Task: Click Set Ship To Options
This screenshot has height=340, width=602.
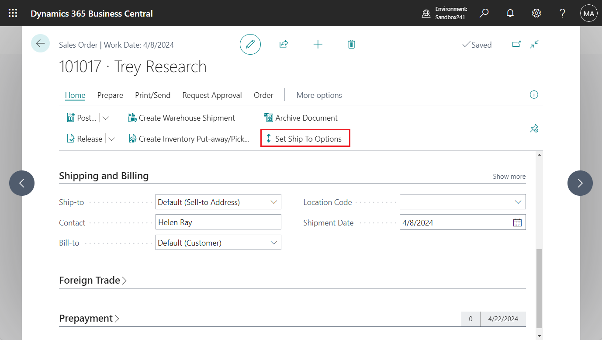Action: click(305, 139)
